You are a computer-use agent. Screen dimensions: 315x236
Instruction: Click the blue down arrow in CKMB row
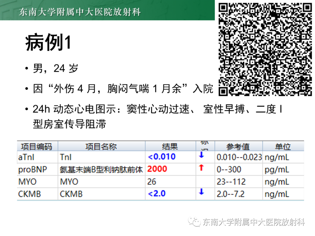pyautogui.click(x=201, y=192)
